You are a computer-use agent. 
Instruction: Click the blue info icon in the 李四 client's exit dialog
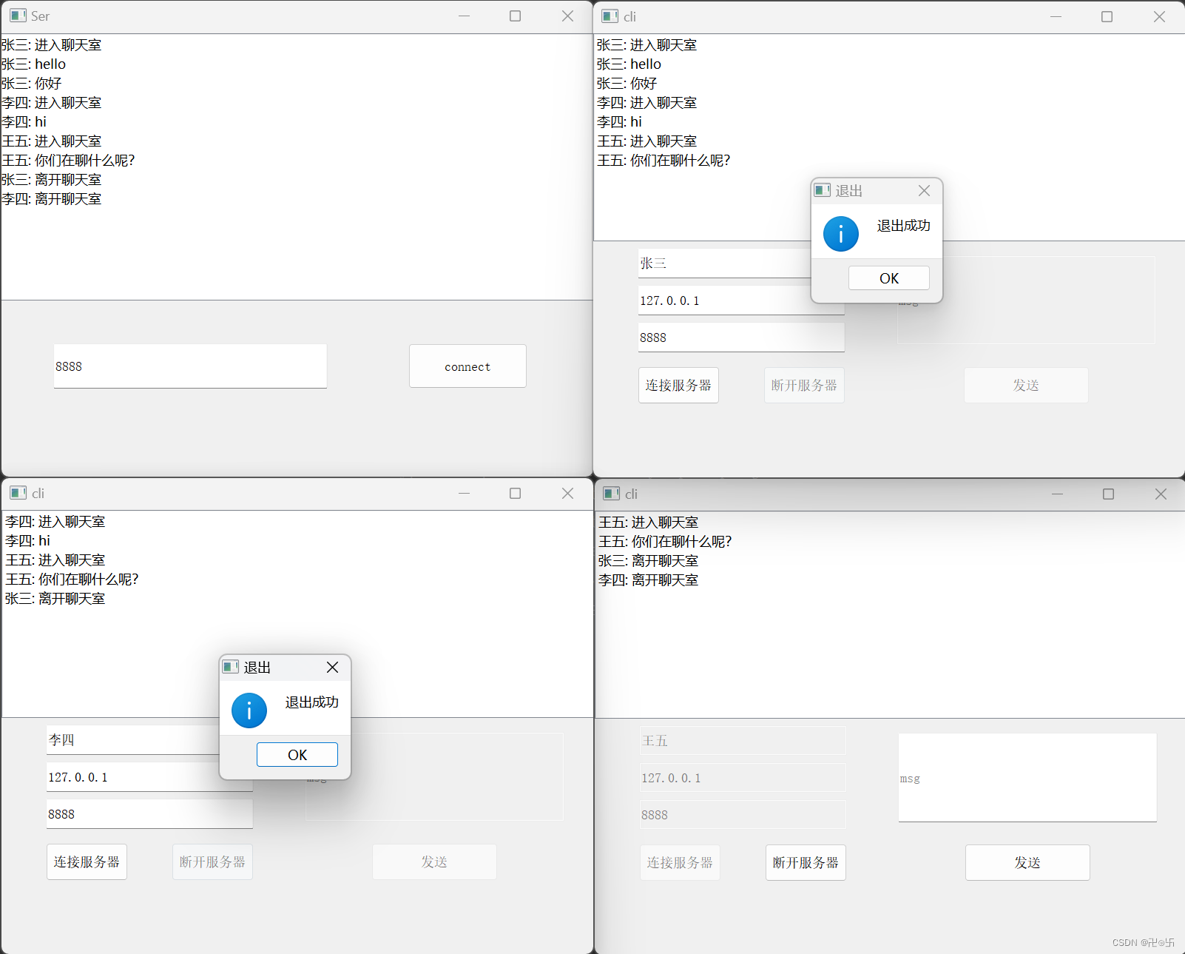pos(249,711)
